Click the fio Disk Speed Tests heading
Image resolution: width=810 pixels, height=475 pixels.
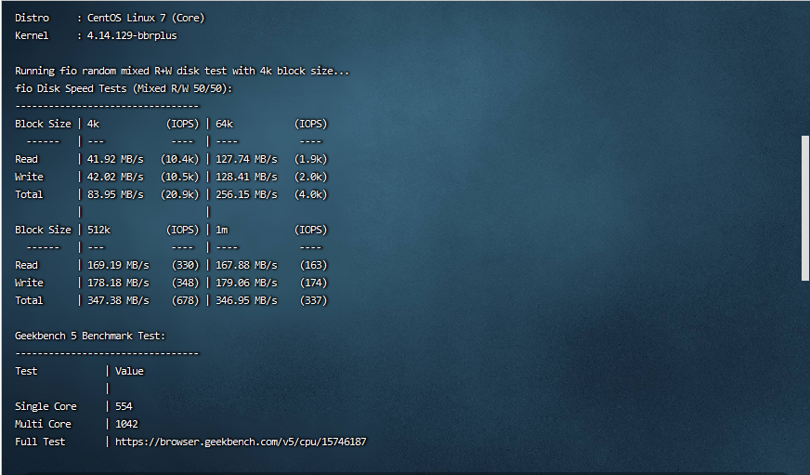(x=124, y=88)
